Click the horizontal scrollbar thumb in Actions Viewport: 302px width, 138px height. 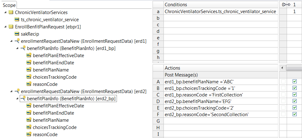294,68
